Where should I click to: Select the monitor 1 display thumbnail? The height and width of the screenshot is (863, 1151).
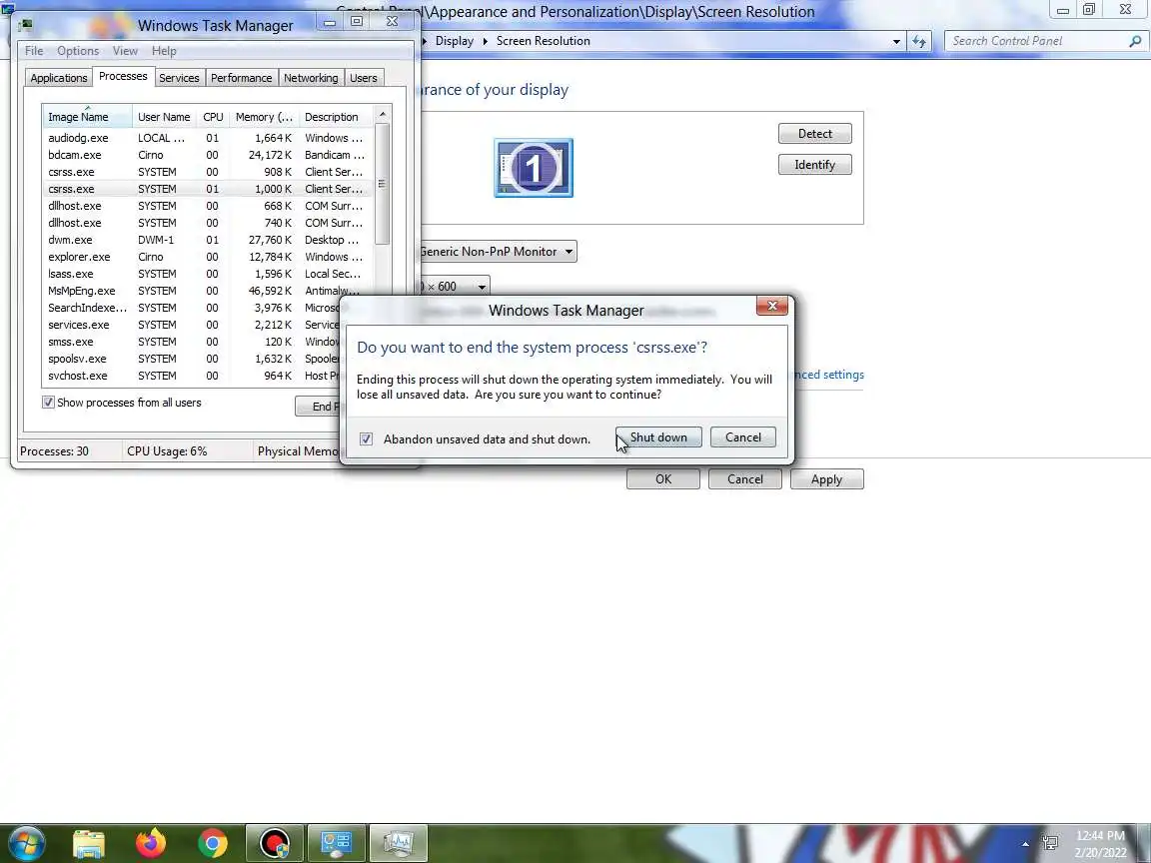tap(534, 168)
